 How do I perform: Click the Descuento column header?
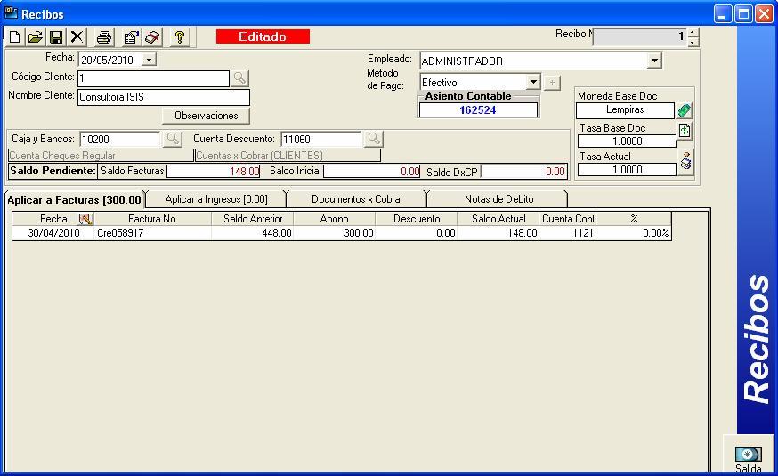pyautogui.click(x=417, y=219)
